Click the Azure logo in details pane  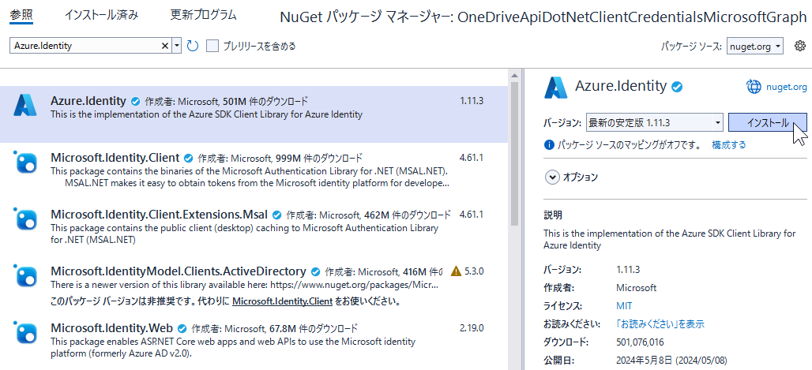pos(555,87)
